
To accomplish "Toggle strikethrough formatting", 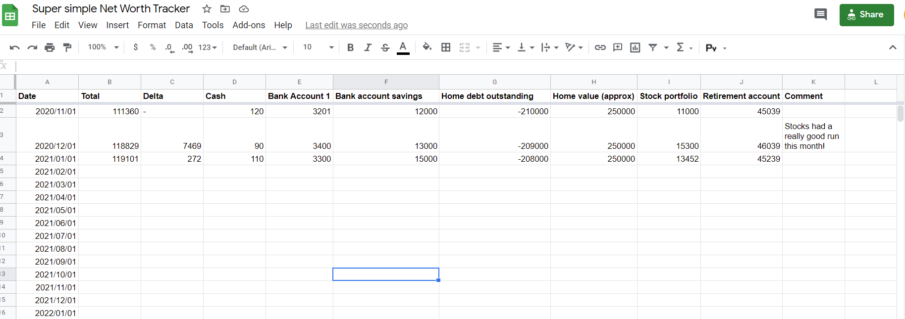I will tap(385, 47).
